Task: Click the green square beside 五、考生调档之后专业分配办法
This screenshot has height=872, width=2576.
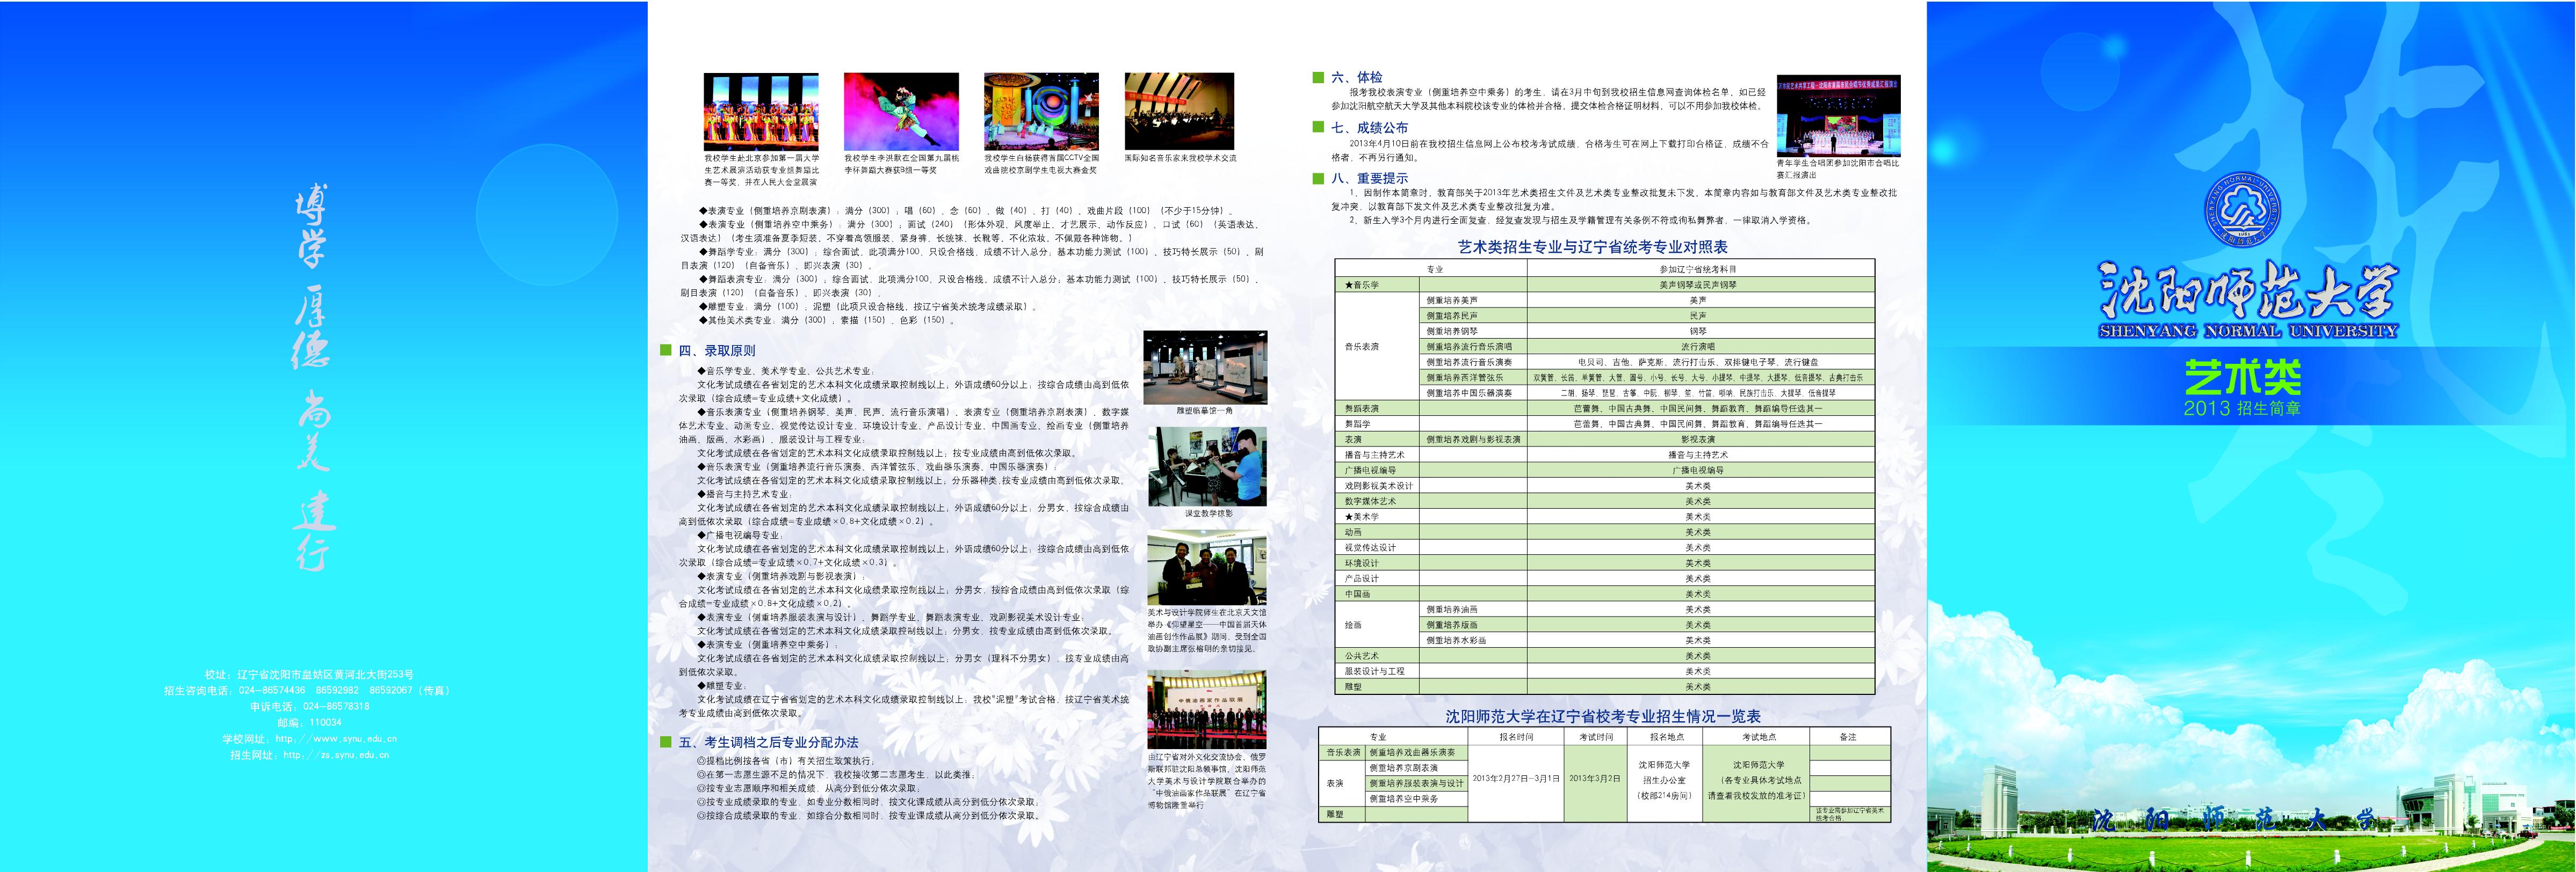Action: click(x=665, y=742)
